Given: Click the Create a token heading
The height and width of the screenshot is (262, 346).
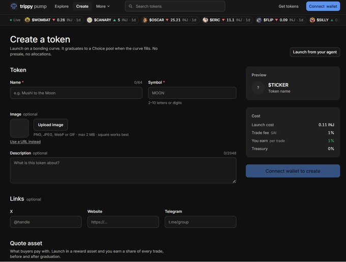Looking at the screenshot, I should tap(40, 40).
